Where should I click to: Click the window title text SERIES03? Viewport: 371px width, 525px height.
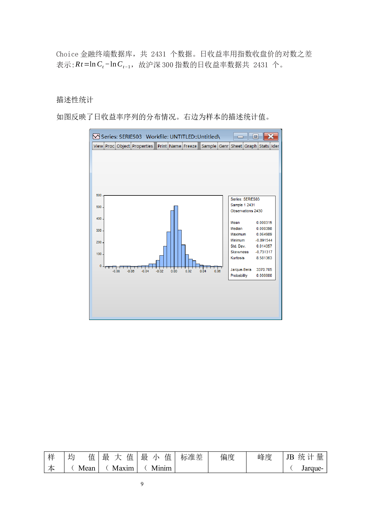[x=121, y=137]
